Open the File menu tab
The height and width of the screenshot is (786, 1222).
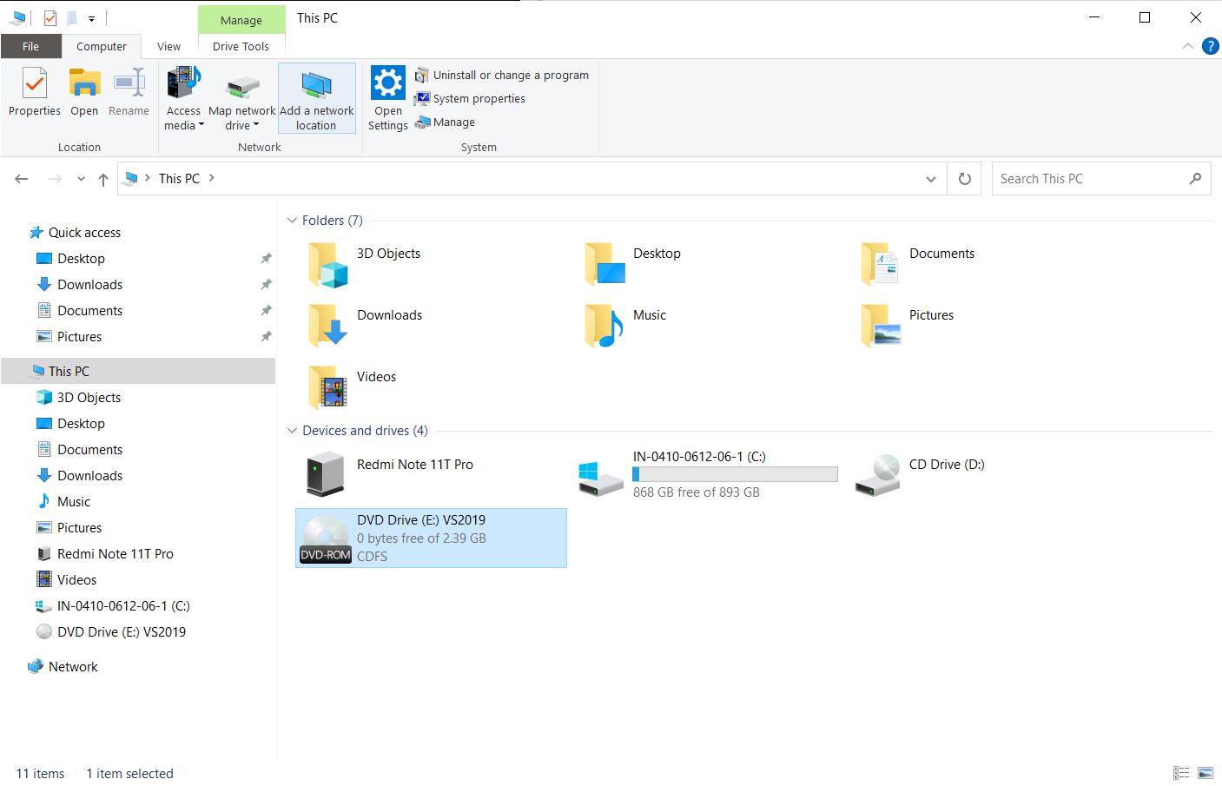[30, 47]
